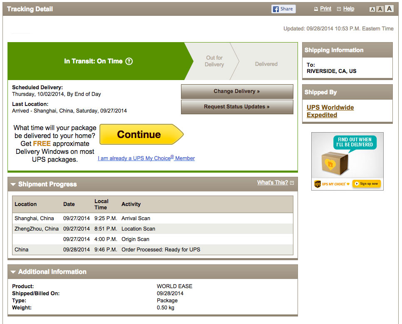
Task: Open I am already a UPS My Choice Member link
Action: pyautogui.click(x=146, y=158)
